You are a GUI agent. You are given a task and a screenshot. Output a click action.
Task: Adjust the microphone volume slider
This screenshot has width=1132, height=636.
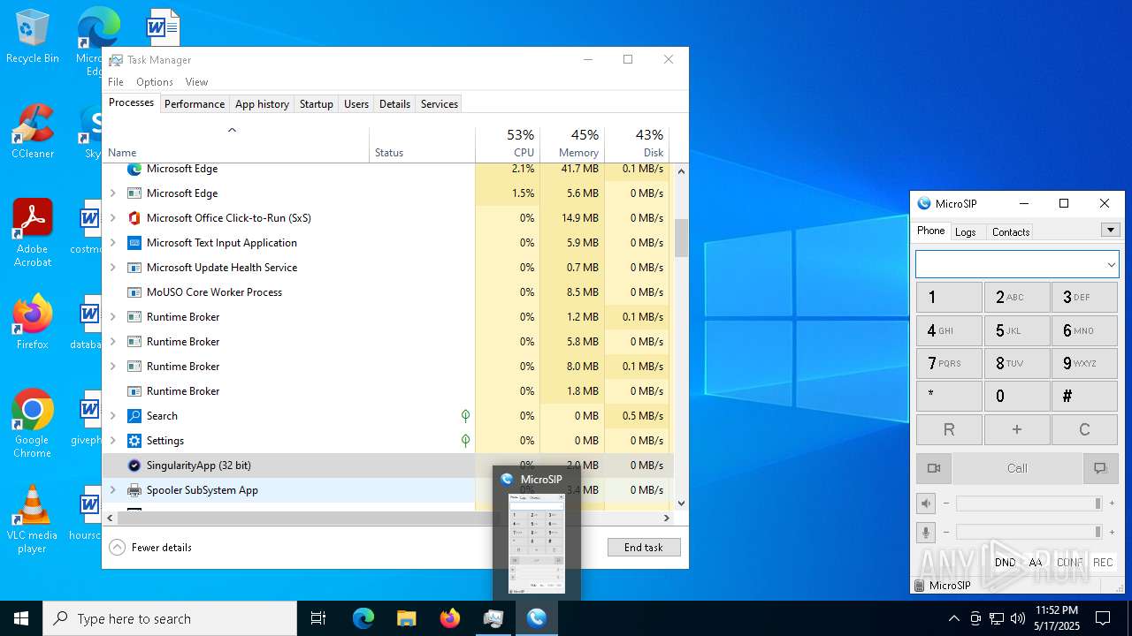tap(1029, 532)
